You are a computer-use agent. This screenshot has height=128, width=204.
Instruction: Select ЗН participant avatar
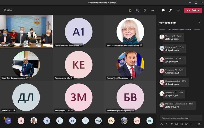[x=137, y=121]
